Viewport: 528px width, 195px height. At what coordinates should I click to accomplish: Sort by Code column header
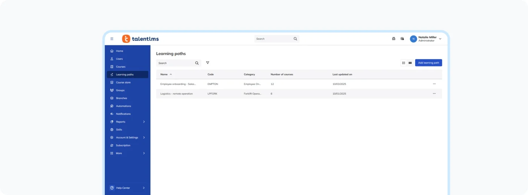coord(210,74)
